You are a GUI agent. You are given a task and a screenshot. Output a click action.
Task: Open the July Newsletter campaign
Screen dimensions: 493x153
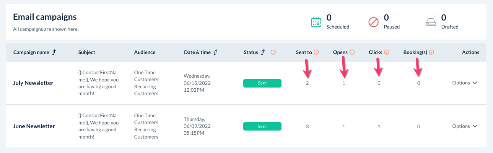coord(33,83)
